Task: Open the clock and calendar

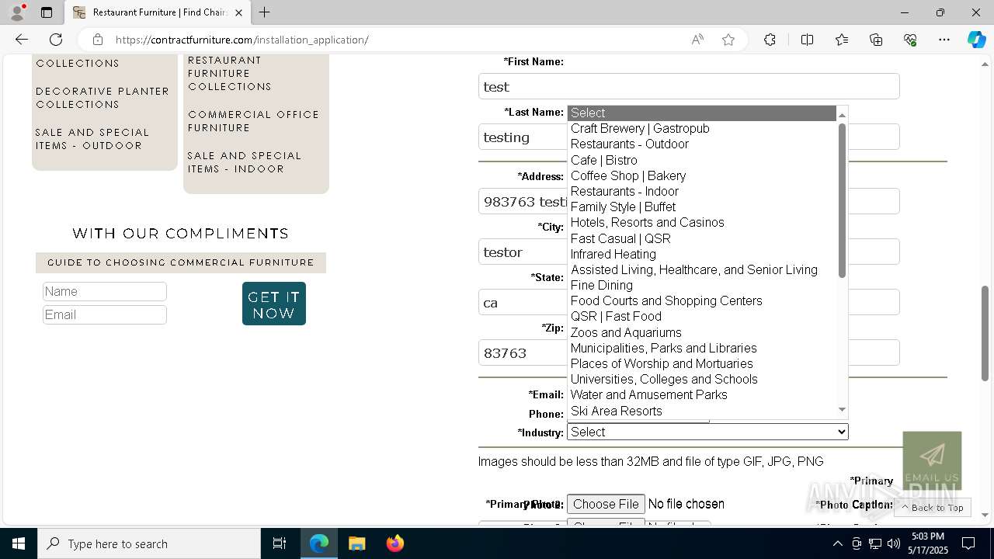Action: [x=929, y=543]
